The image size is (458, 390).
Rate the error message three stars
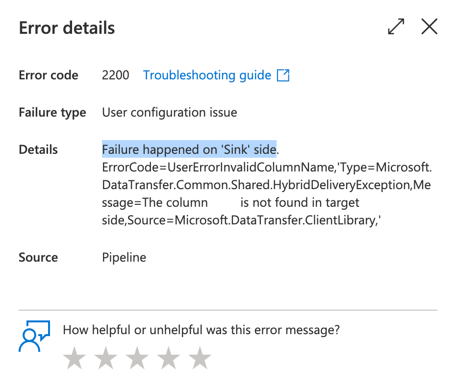(137, 358)
